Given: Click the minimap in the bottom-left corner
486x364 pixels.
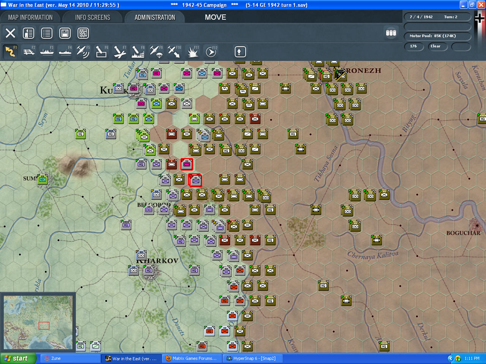Looking at the screenshot, I should coord(38,322).
